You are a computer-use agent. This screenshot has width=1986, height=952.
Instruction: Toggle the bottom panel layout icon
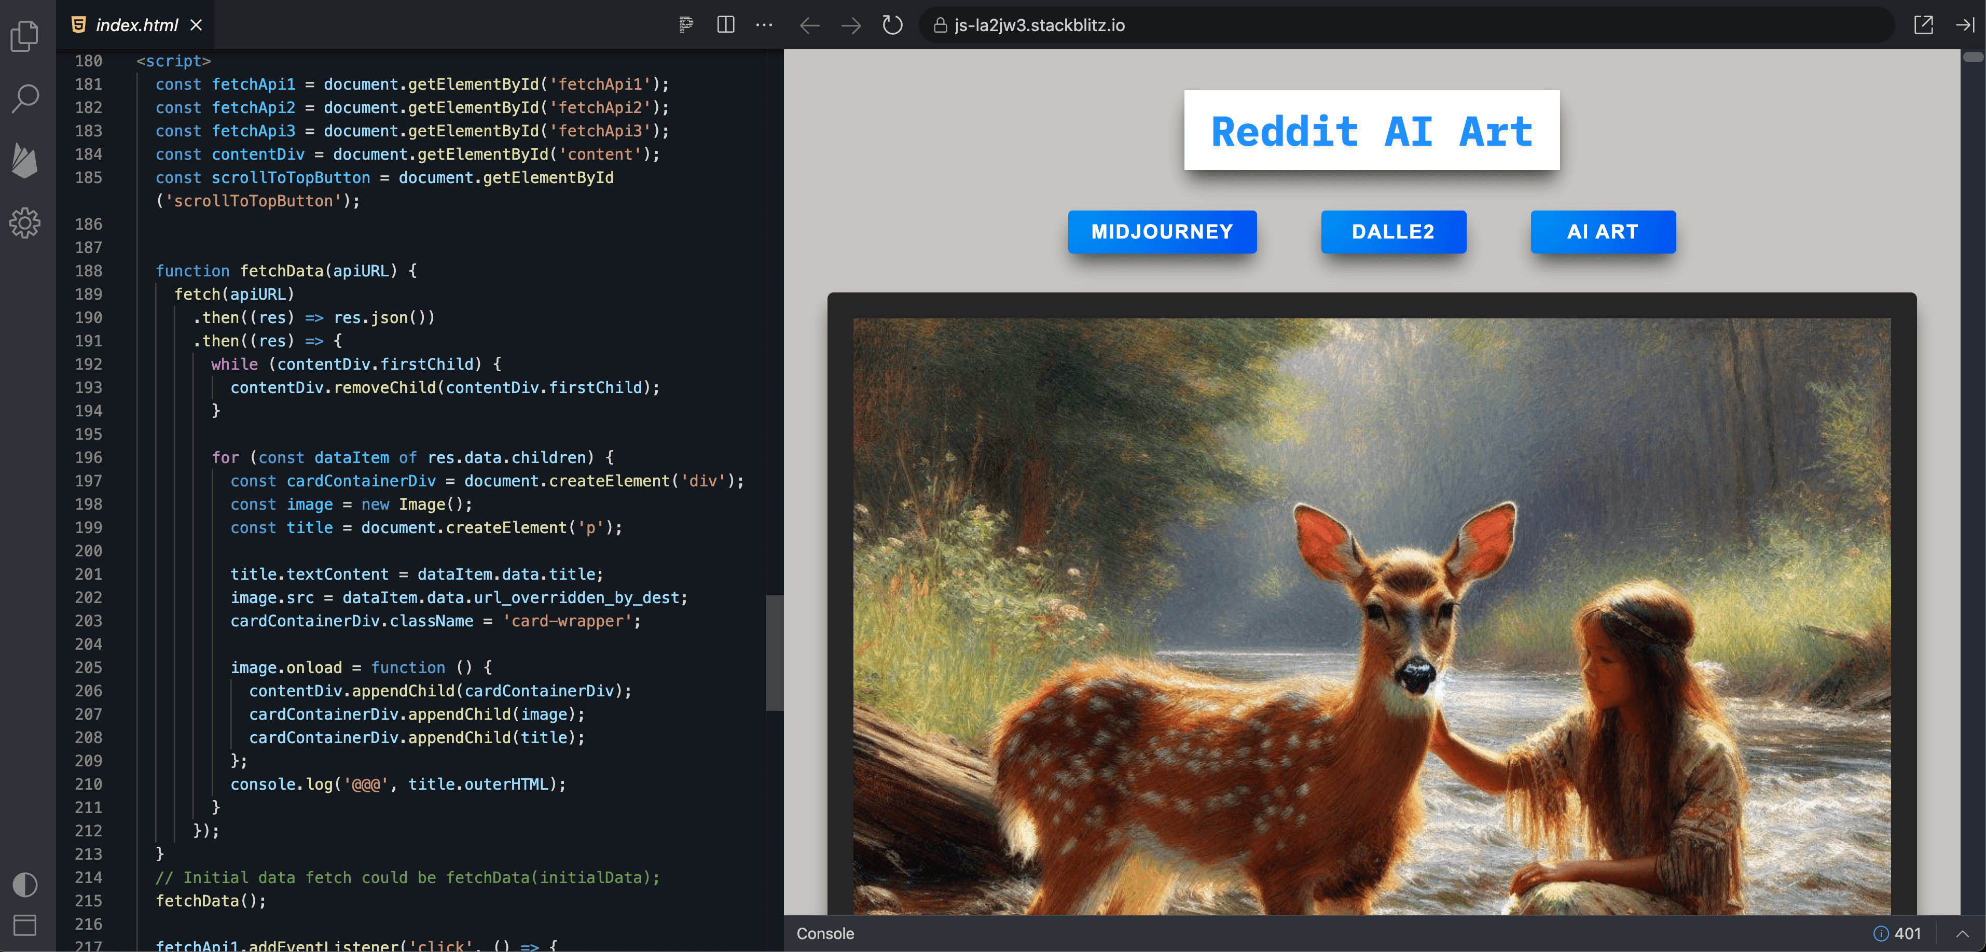(25, 925)
